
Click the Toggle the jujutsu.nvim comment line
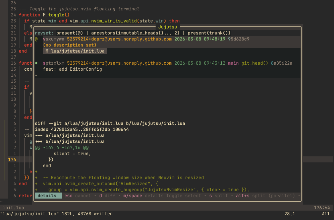(x=79, y=9)
